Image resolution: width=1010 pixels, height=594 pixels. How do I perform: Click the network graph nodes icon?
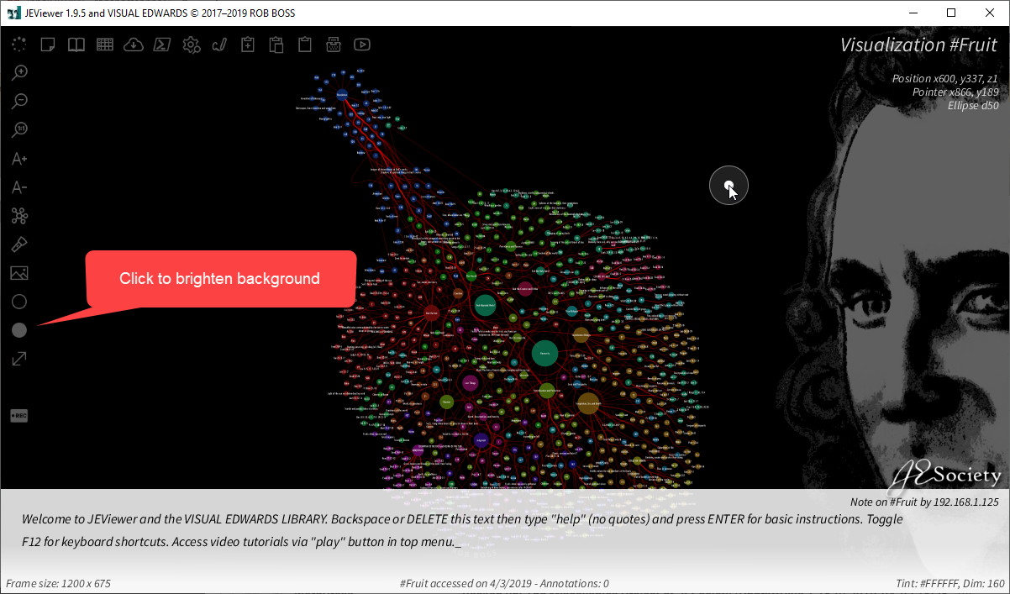pos(19,216)
